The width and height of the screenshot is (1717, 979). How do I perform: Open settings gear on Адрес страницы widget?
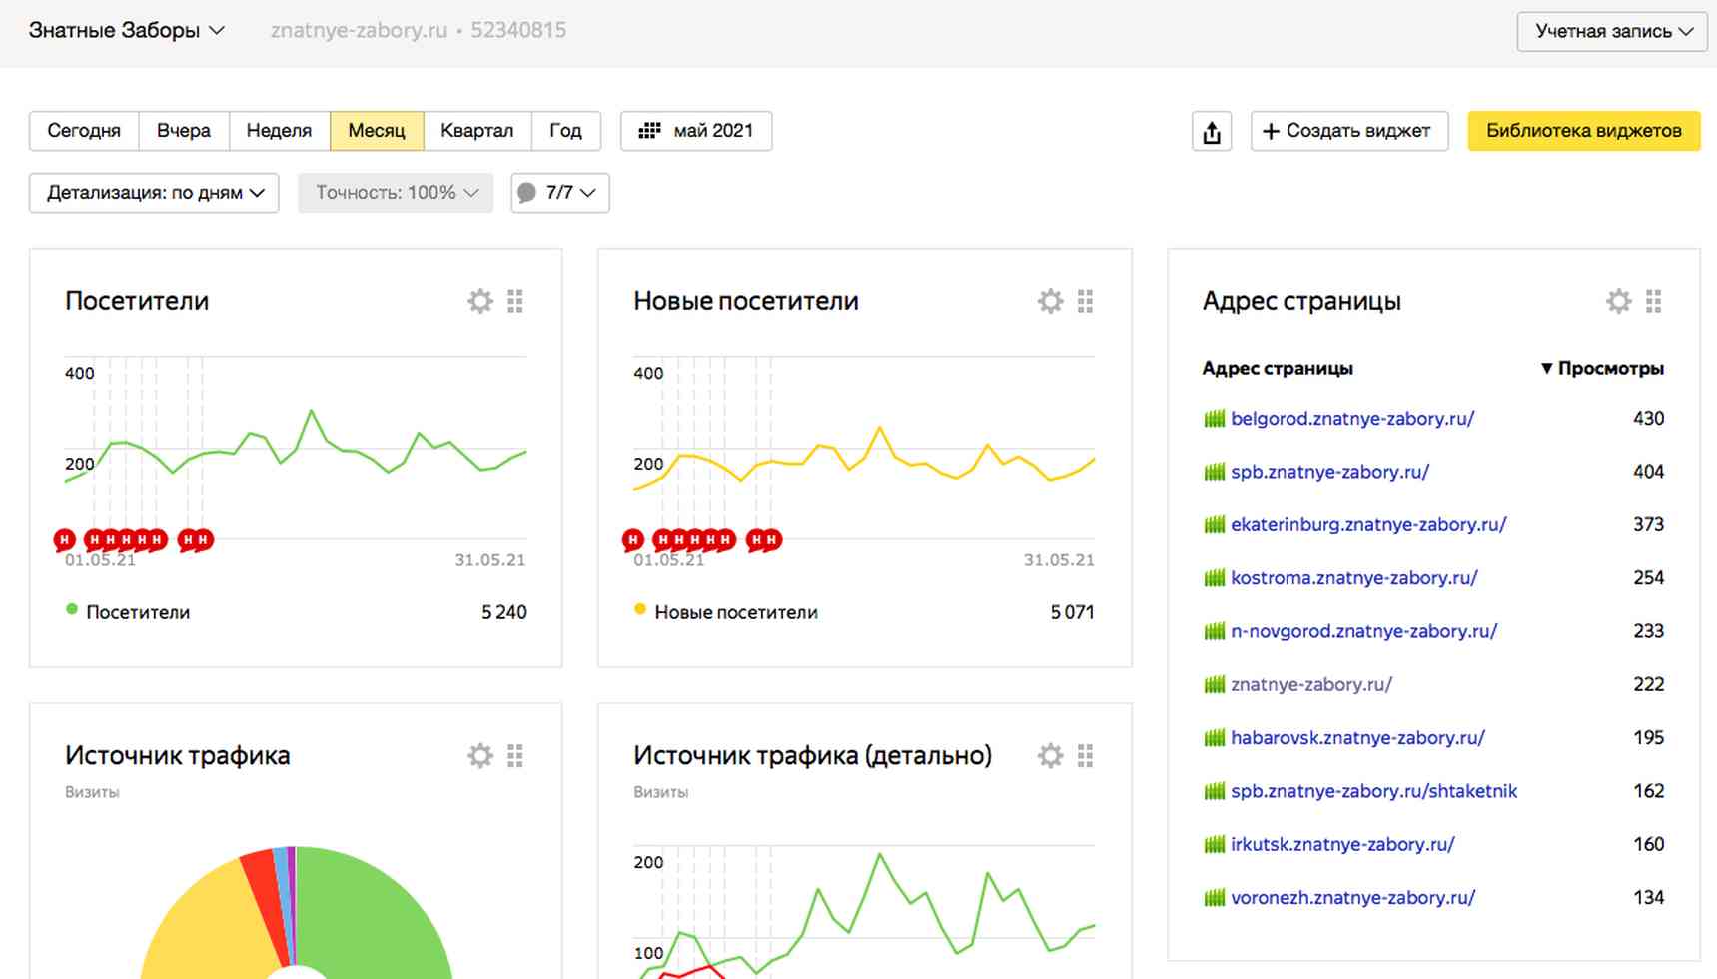[x=1618, y=301]
